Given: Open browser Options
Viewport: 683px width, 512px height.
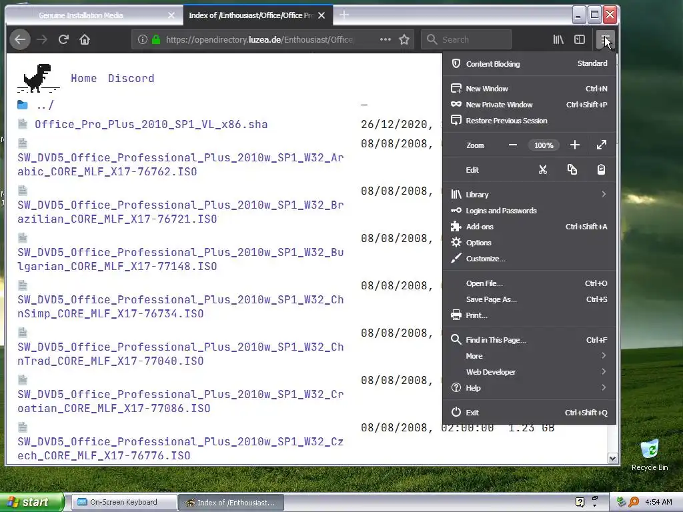Looking at the screenshot, I should tap(529, 243).
